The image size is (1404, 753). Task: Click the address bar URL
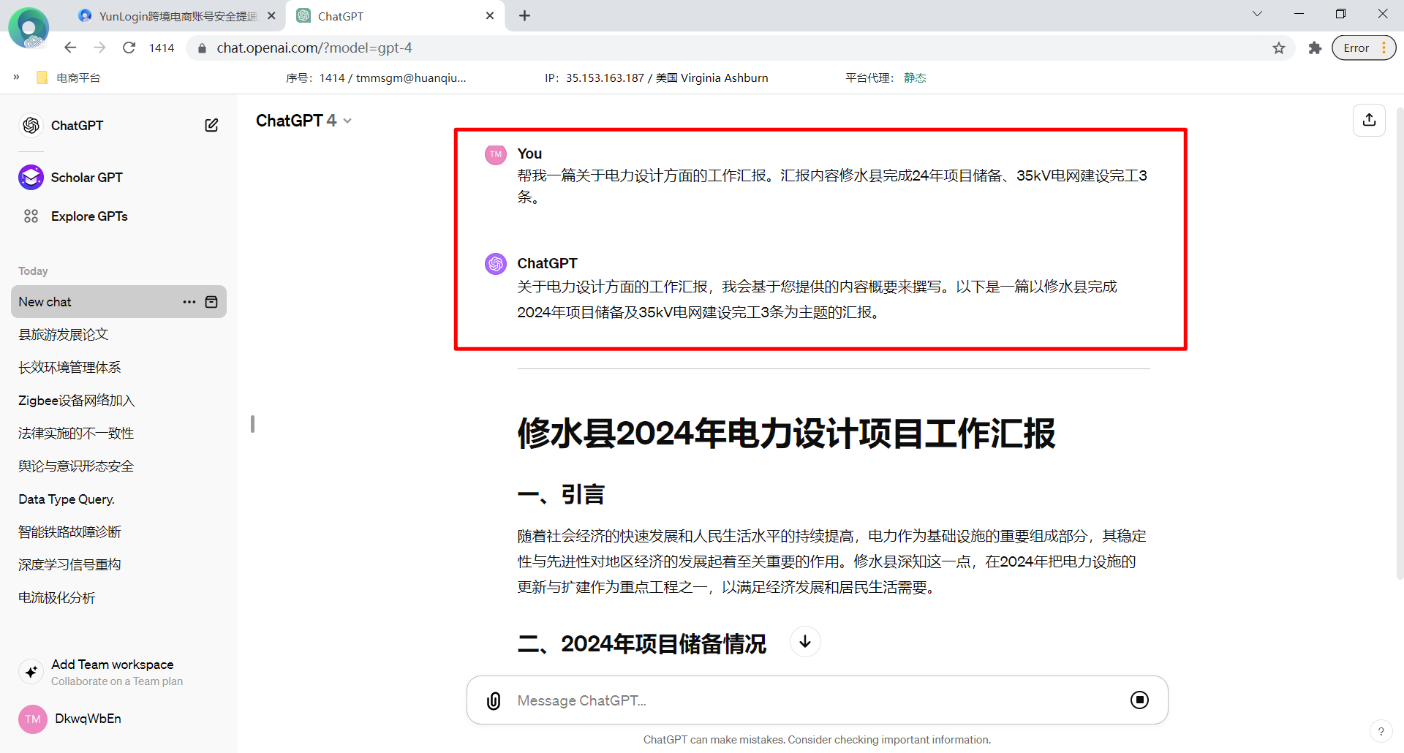314,48
